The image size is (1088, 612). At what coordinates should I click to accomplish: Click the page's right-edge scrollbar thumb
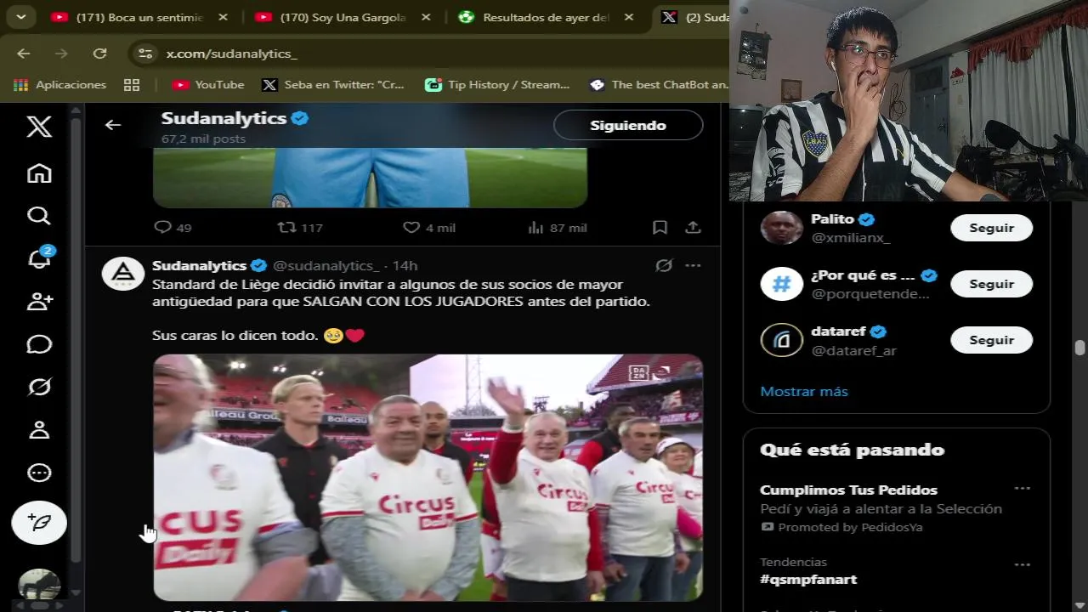tap(1079, 348)
